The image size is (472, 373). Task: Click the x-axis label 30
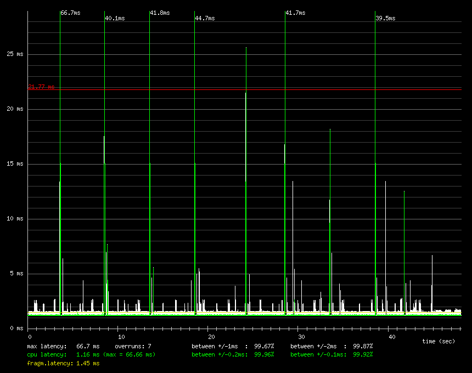pos(301,337)
